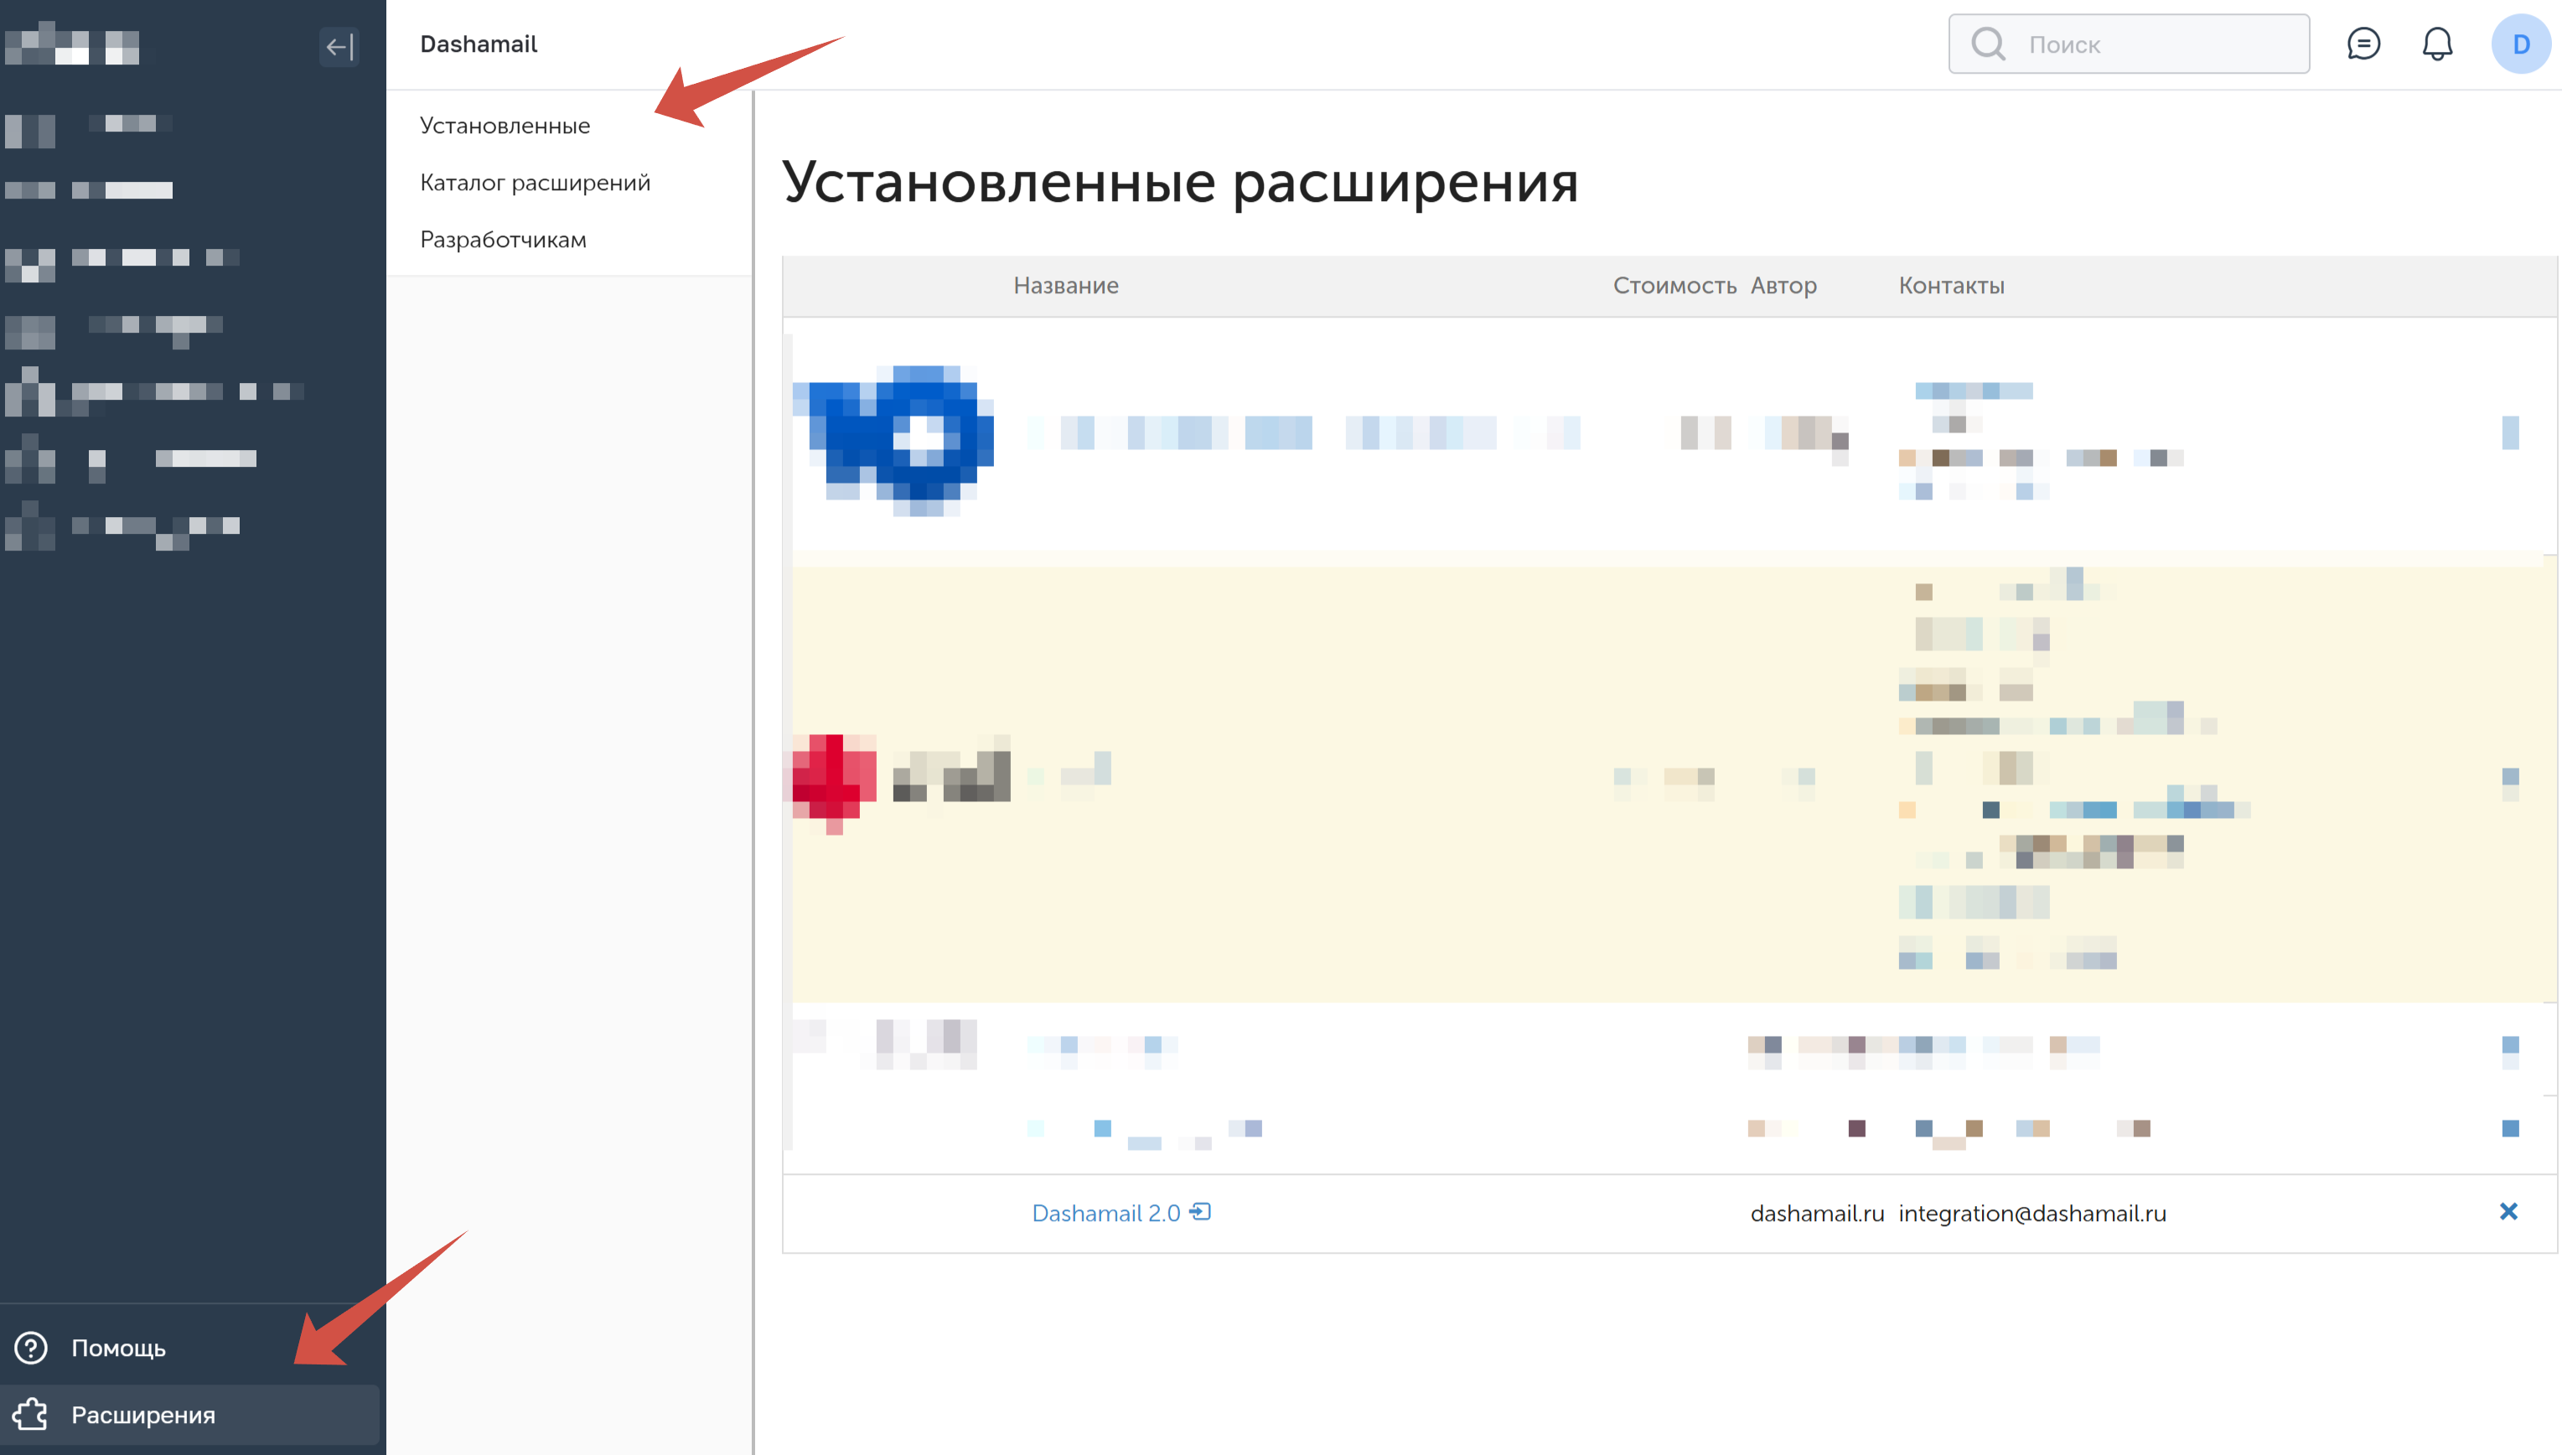Click the Контакты column header
The width and height of the screenshot is (2562, 1455).
tap(1952, 286)
